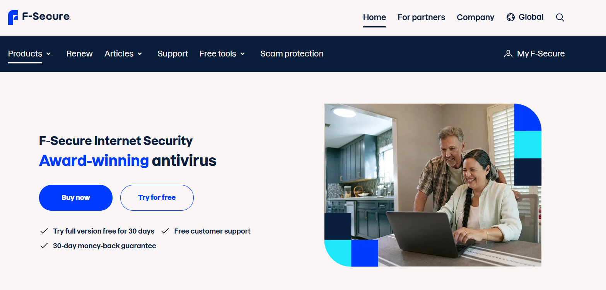Click the globe icon next to Global
This screenshot has width=606, height=290.
510,17
